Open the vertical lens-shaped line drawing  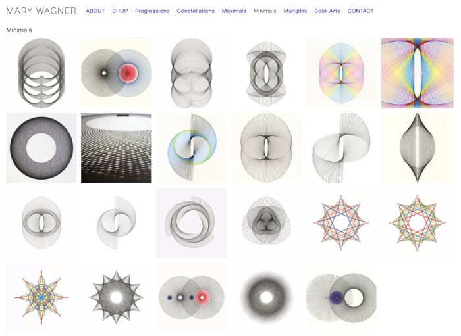pos(417,148)
